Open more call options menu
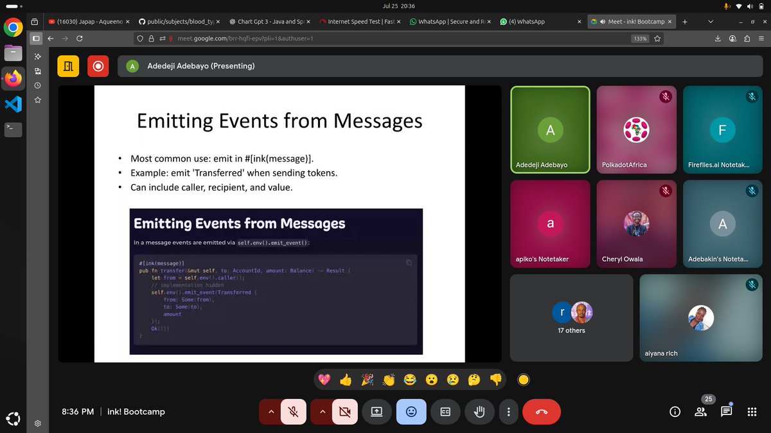Screen dimensions: 771x433 click(x=508, y=412)
